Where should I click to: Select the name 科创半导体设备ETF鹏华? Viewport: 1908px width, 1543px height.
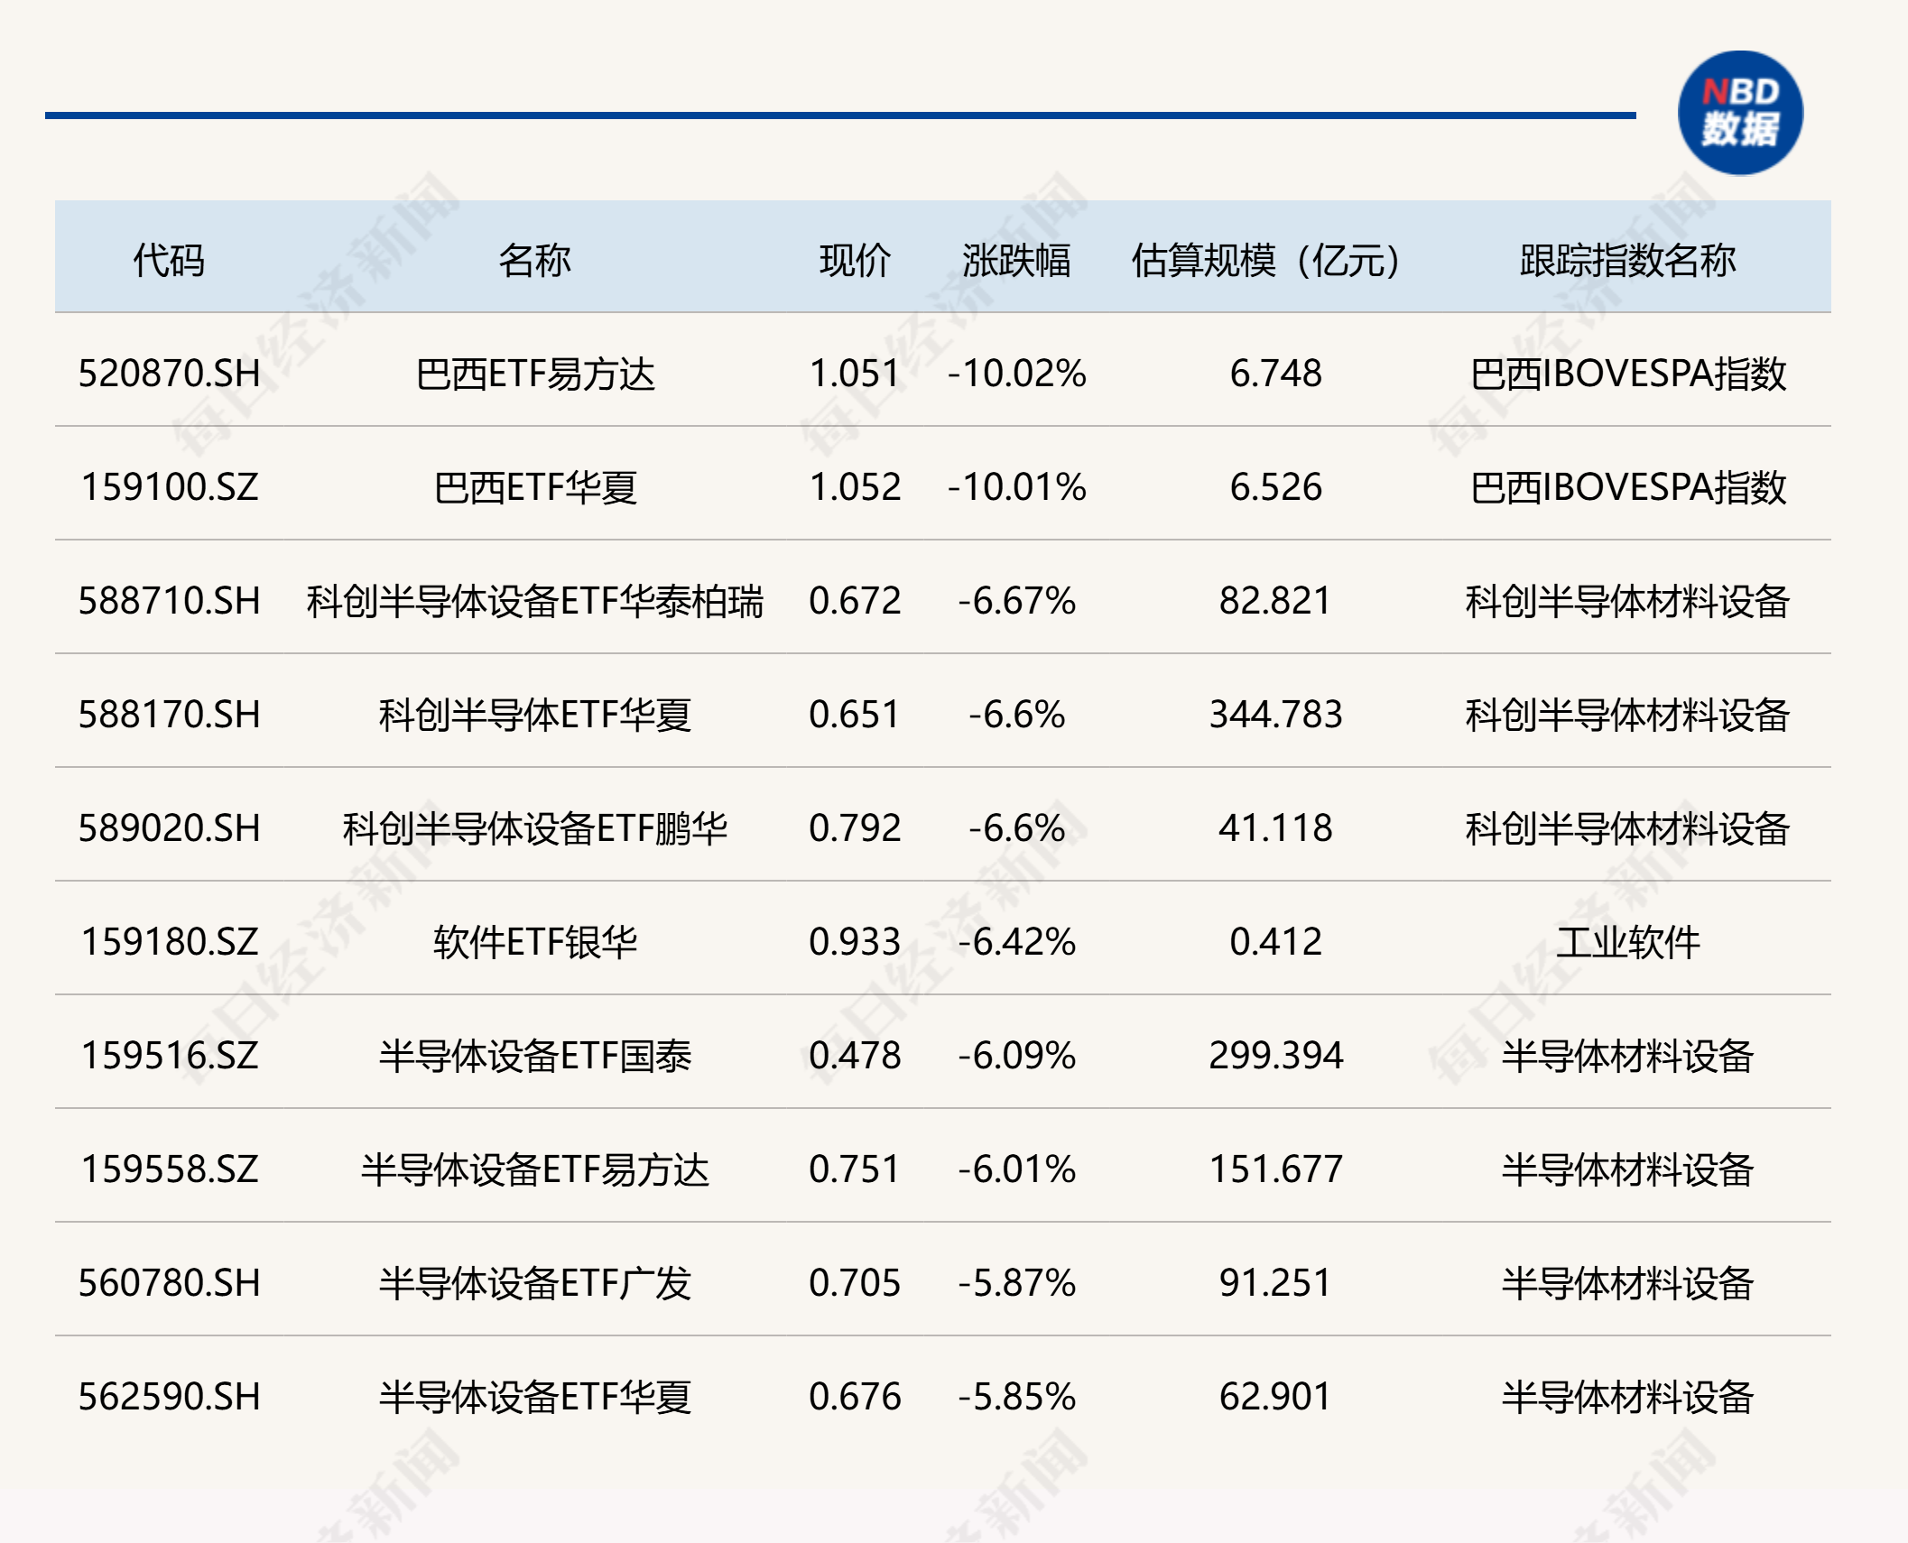pyautogui.click(x=534, y=828)
